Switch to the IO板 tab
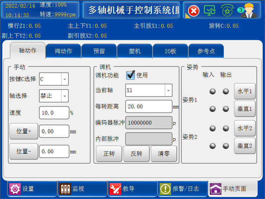The image size is (265, 199). click(x=170, y=51)
